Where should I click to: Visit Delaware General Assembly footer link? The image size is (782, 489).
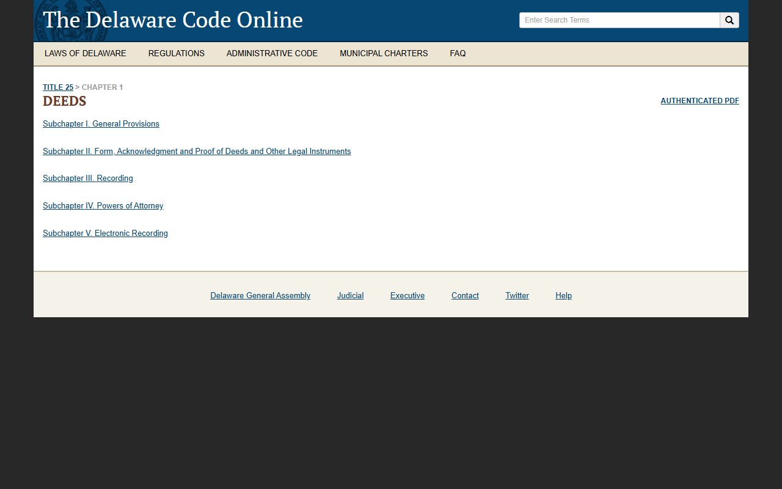(x=260, y=296)
